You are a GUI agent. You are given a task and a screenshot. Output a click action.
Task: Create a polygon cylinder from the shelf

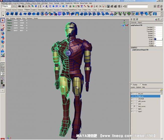(x=16, y=14)
